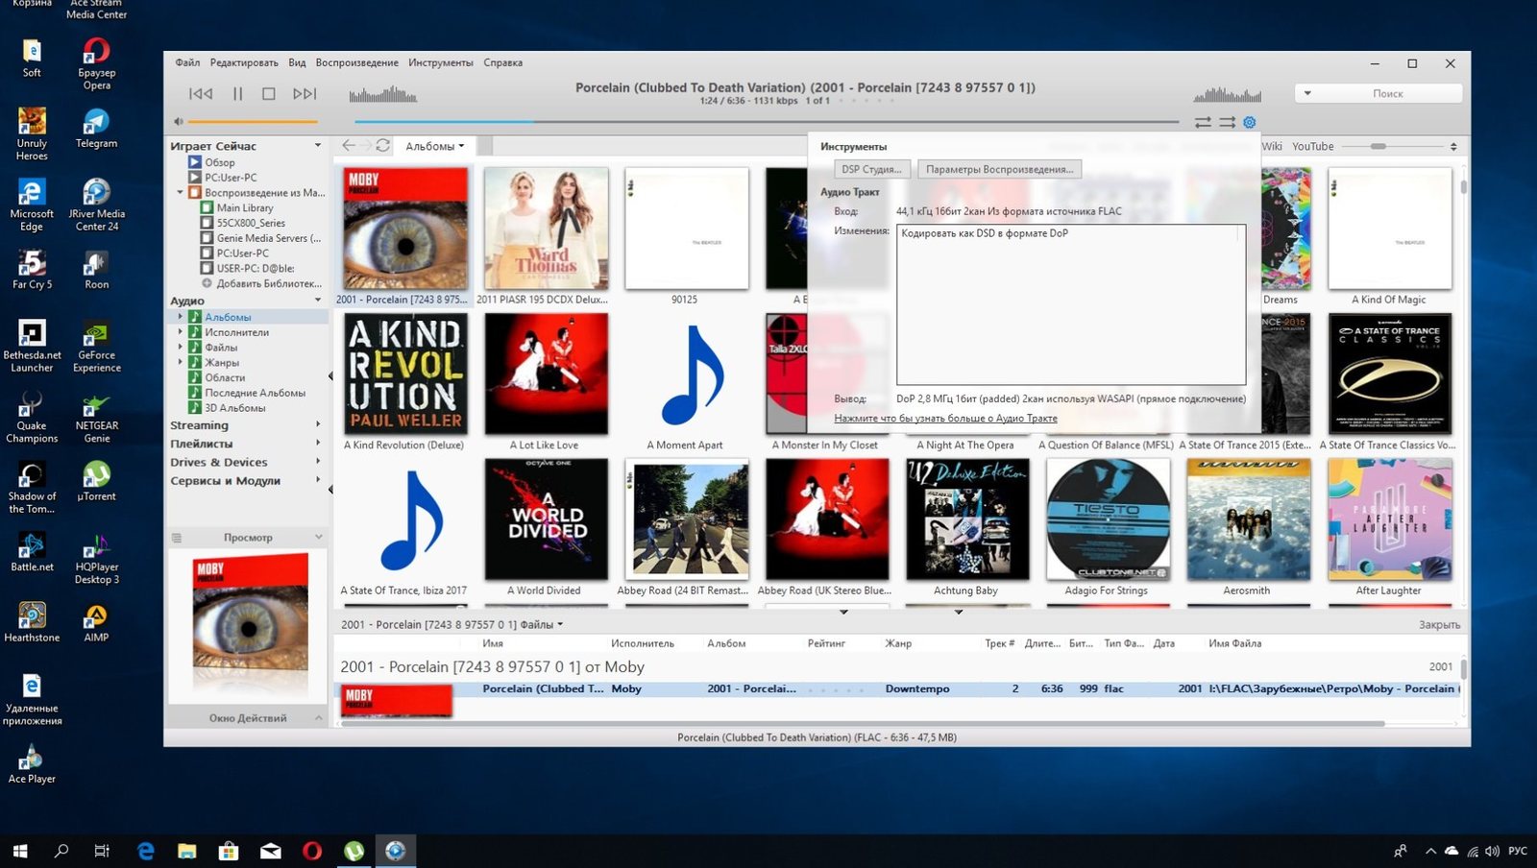This screenshot has width=1537, height=868.
Task: Select the YouTube tab
Action: pos(1312,146)
